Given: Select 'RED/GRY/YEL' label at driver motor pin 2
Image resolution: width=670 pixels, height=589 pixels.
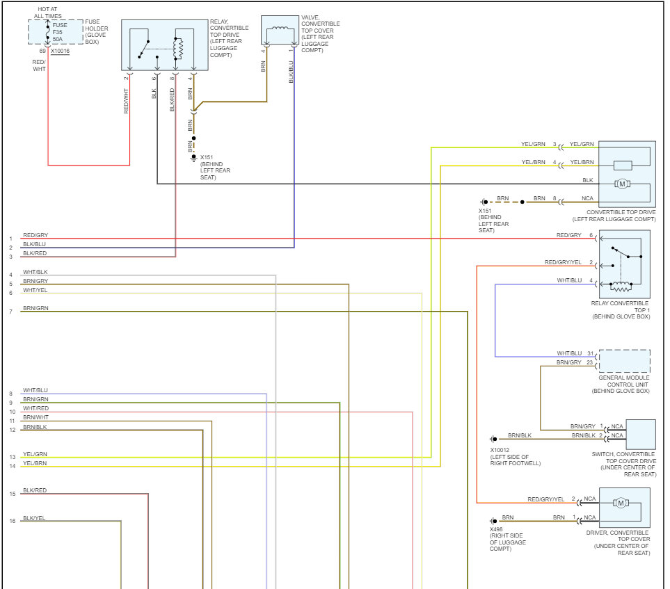Looking at the screenshot, I should coord(545,499).
